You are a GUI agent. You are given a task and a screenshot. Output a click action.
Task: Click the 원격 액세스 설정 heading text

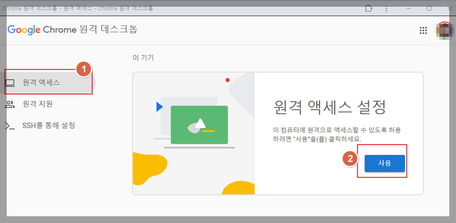point(329,108)
